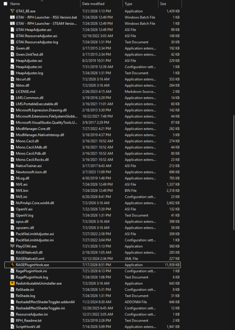Click the ResourceAdjuster.ini file icon
This screenshot has width=235, height=330.
(12, 314)
